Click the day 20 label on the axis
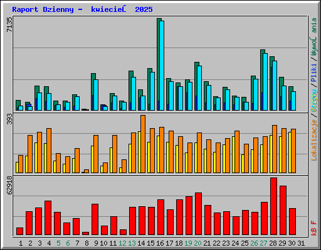The height and width of the screenshot is (250, 321). click(197, 243)
